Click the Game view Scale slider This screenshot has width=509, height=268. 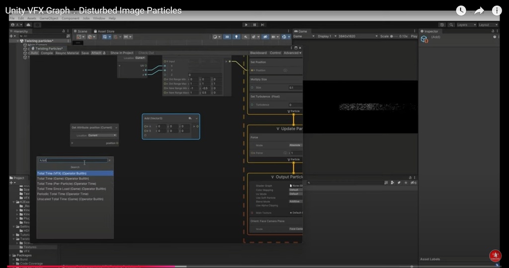(395, 36)
